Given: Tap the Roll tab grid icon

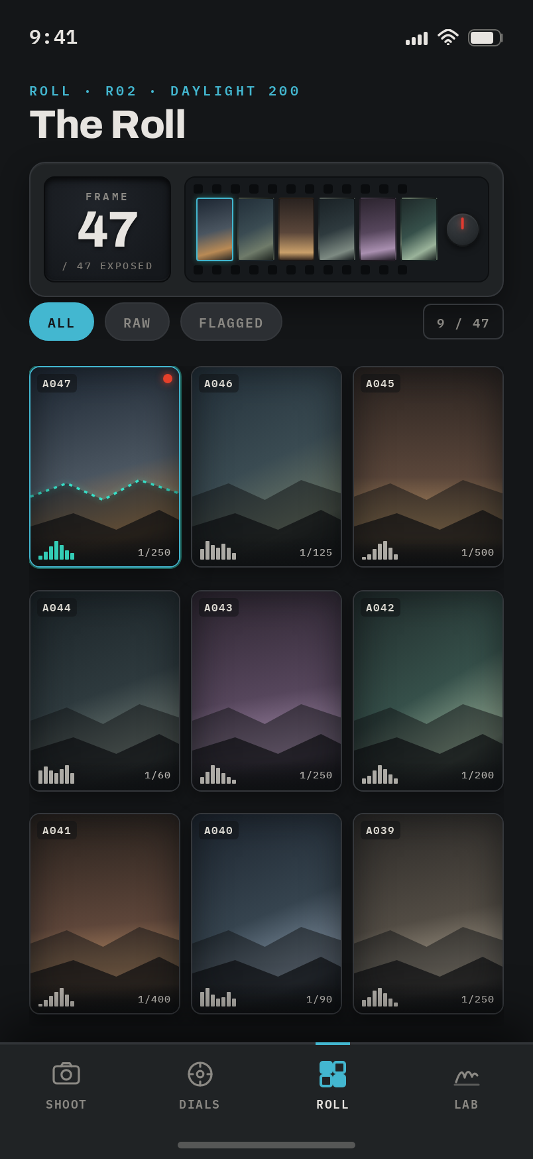Looking at the screenshot, I should pos(333,1074).
